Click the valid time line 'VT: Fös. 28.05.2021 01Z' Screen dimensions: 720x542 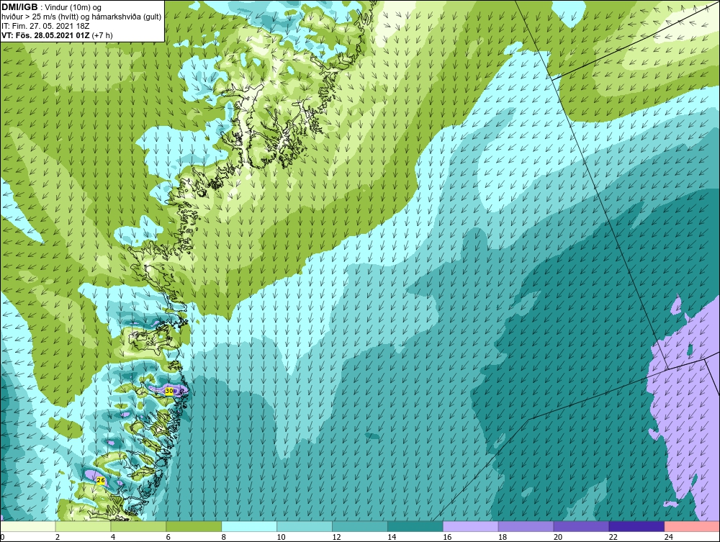[46, 35]
